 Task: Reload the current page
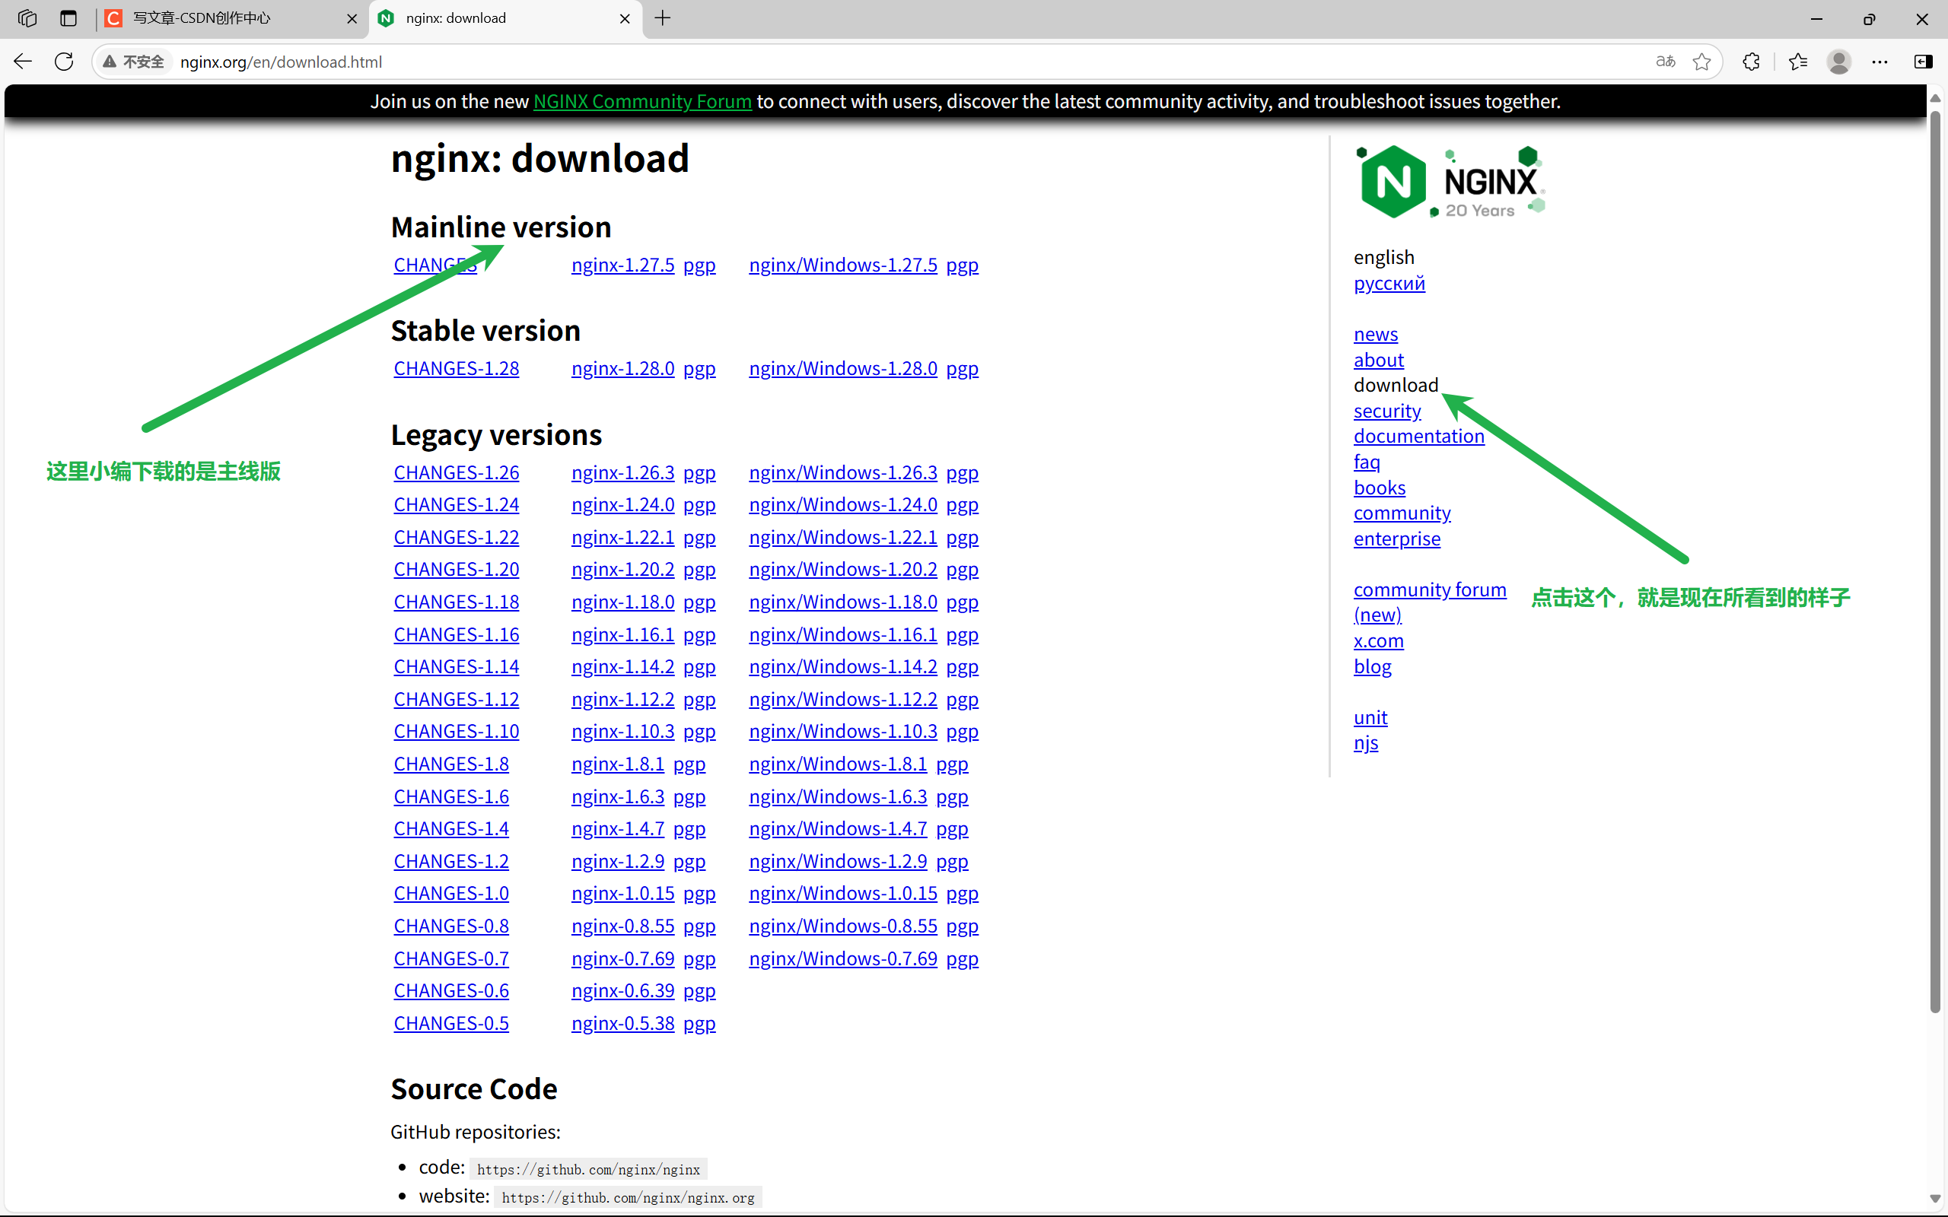coord(63,61)
